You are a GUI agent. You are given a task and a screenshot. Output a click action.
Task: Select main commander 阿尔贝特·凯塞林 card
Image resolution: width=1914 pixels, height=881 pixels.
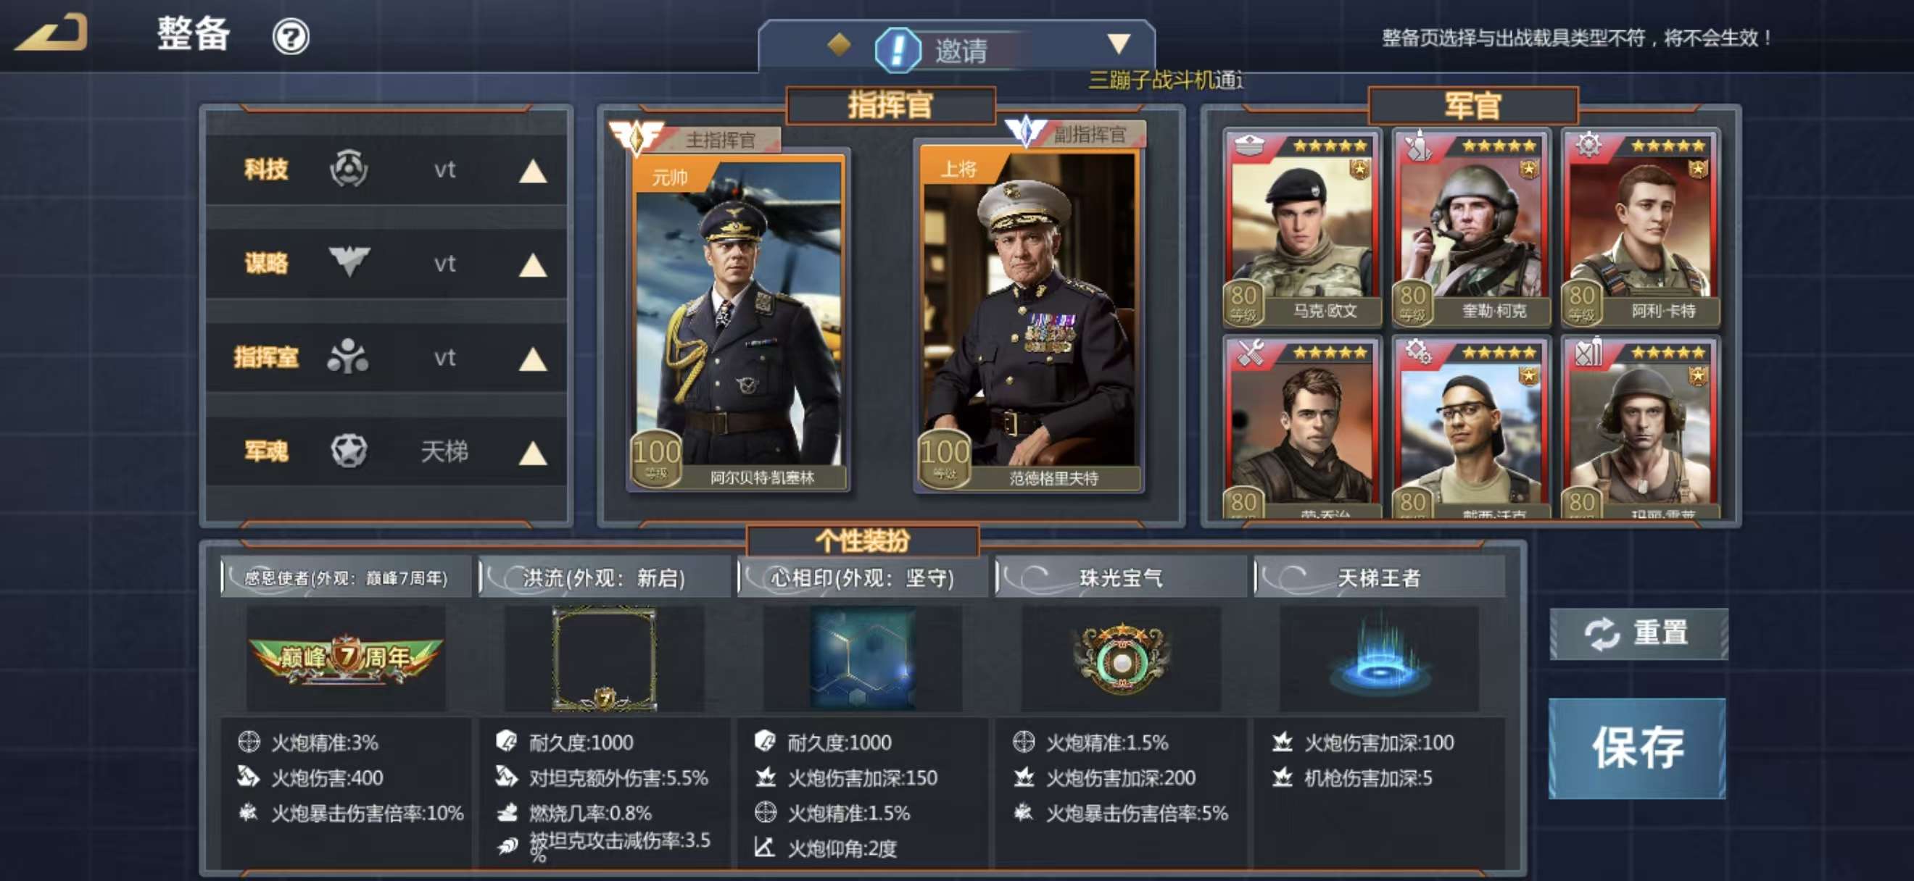point(738,323)
